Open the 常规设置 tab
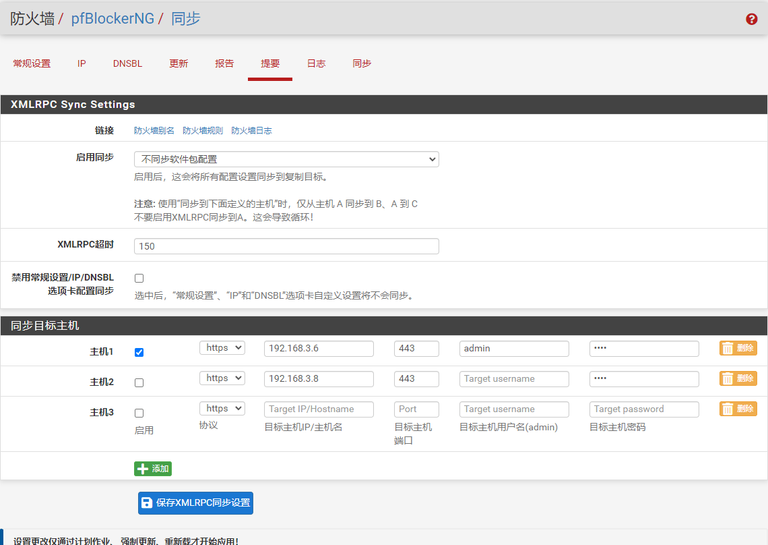The width and height of the screenshot is (768, 545). point(32,63)
